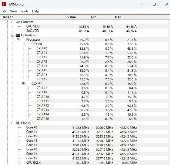
Task: Collapse the Currents section
Action: (x=13, y=22)
